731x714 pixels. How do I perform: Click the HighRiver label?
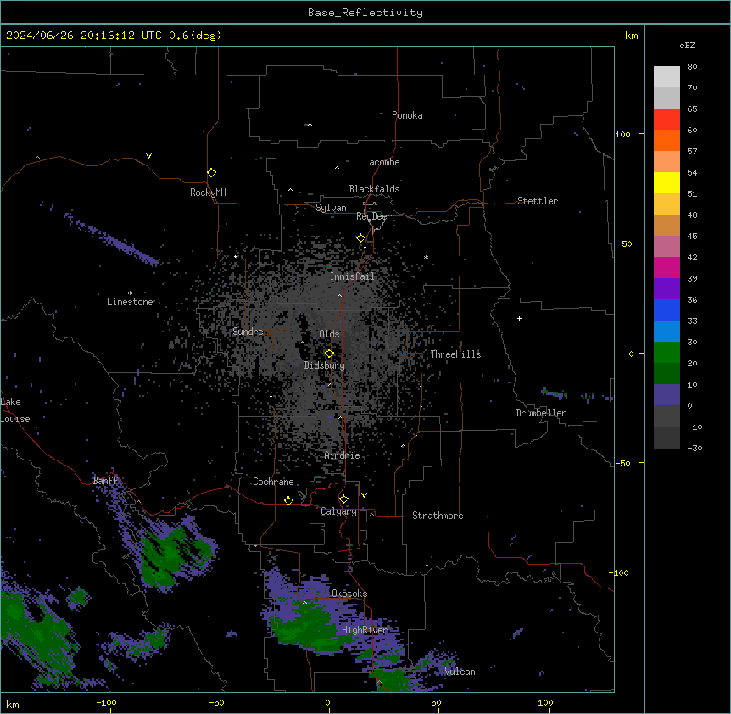point(365,630)
